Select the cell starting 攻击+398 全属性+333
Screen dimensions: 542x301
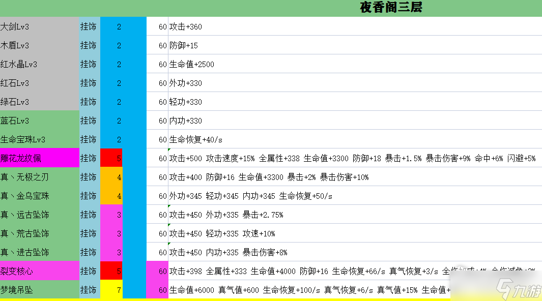coord(355,271)
